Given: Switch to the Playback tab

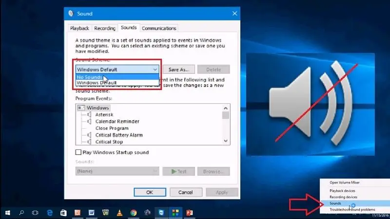Looking at the screenshot, I should coord(79,28).
